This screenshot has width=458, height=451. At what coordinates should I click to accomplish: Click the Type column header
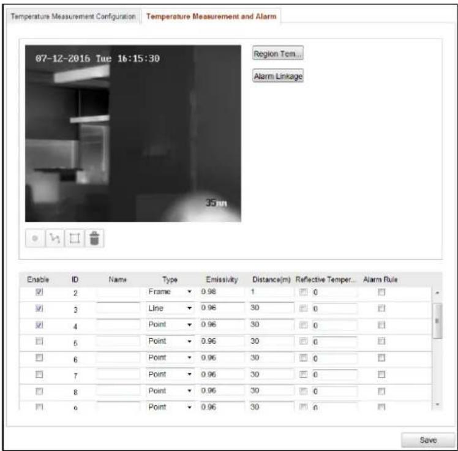click(170, 280)
